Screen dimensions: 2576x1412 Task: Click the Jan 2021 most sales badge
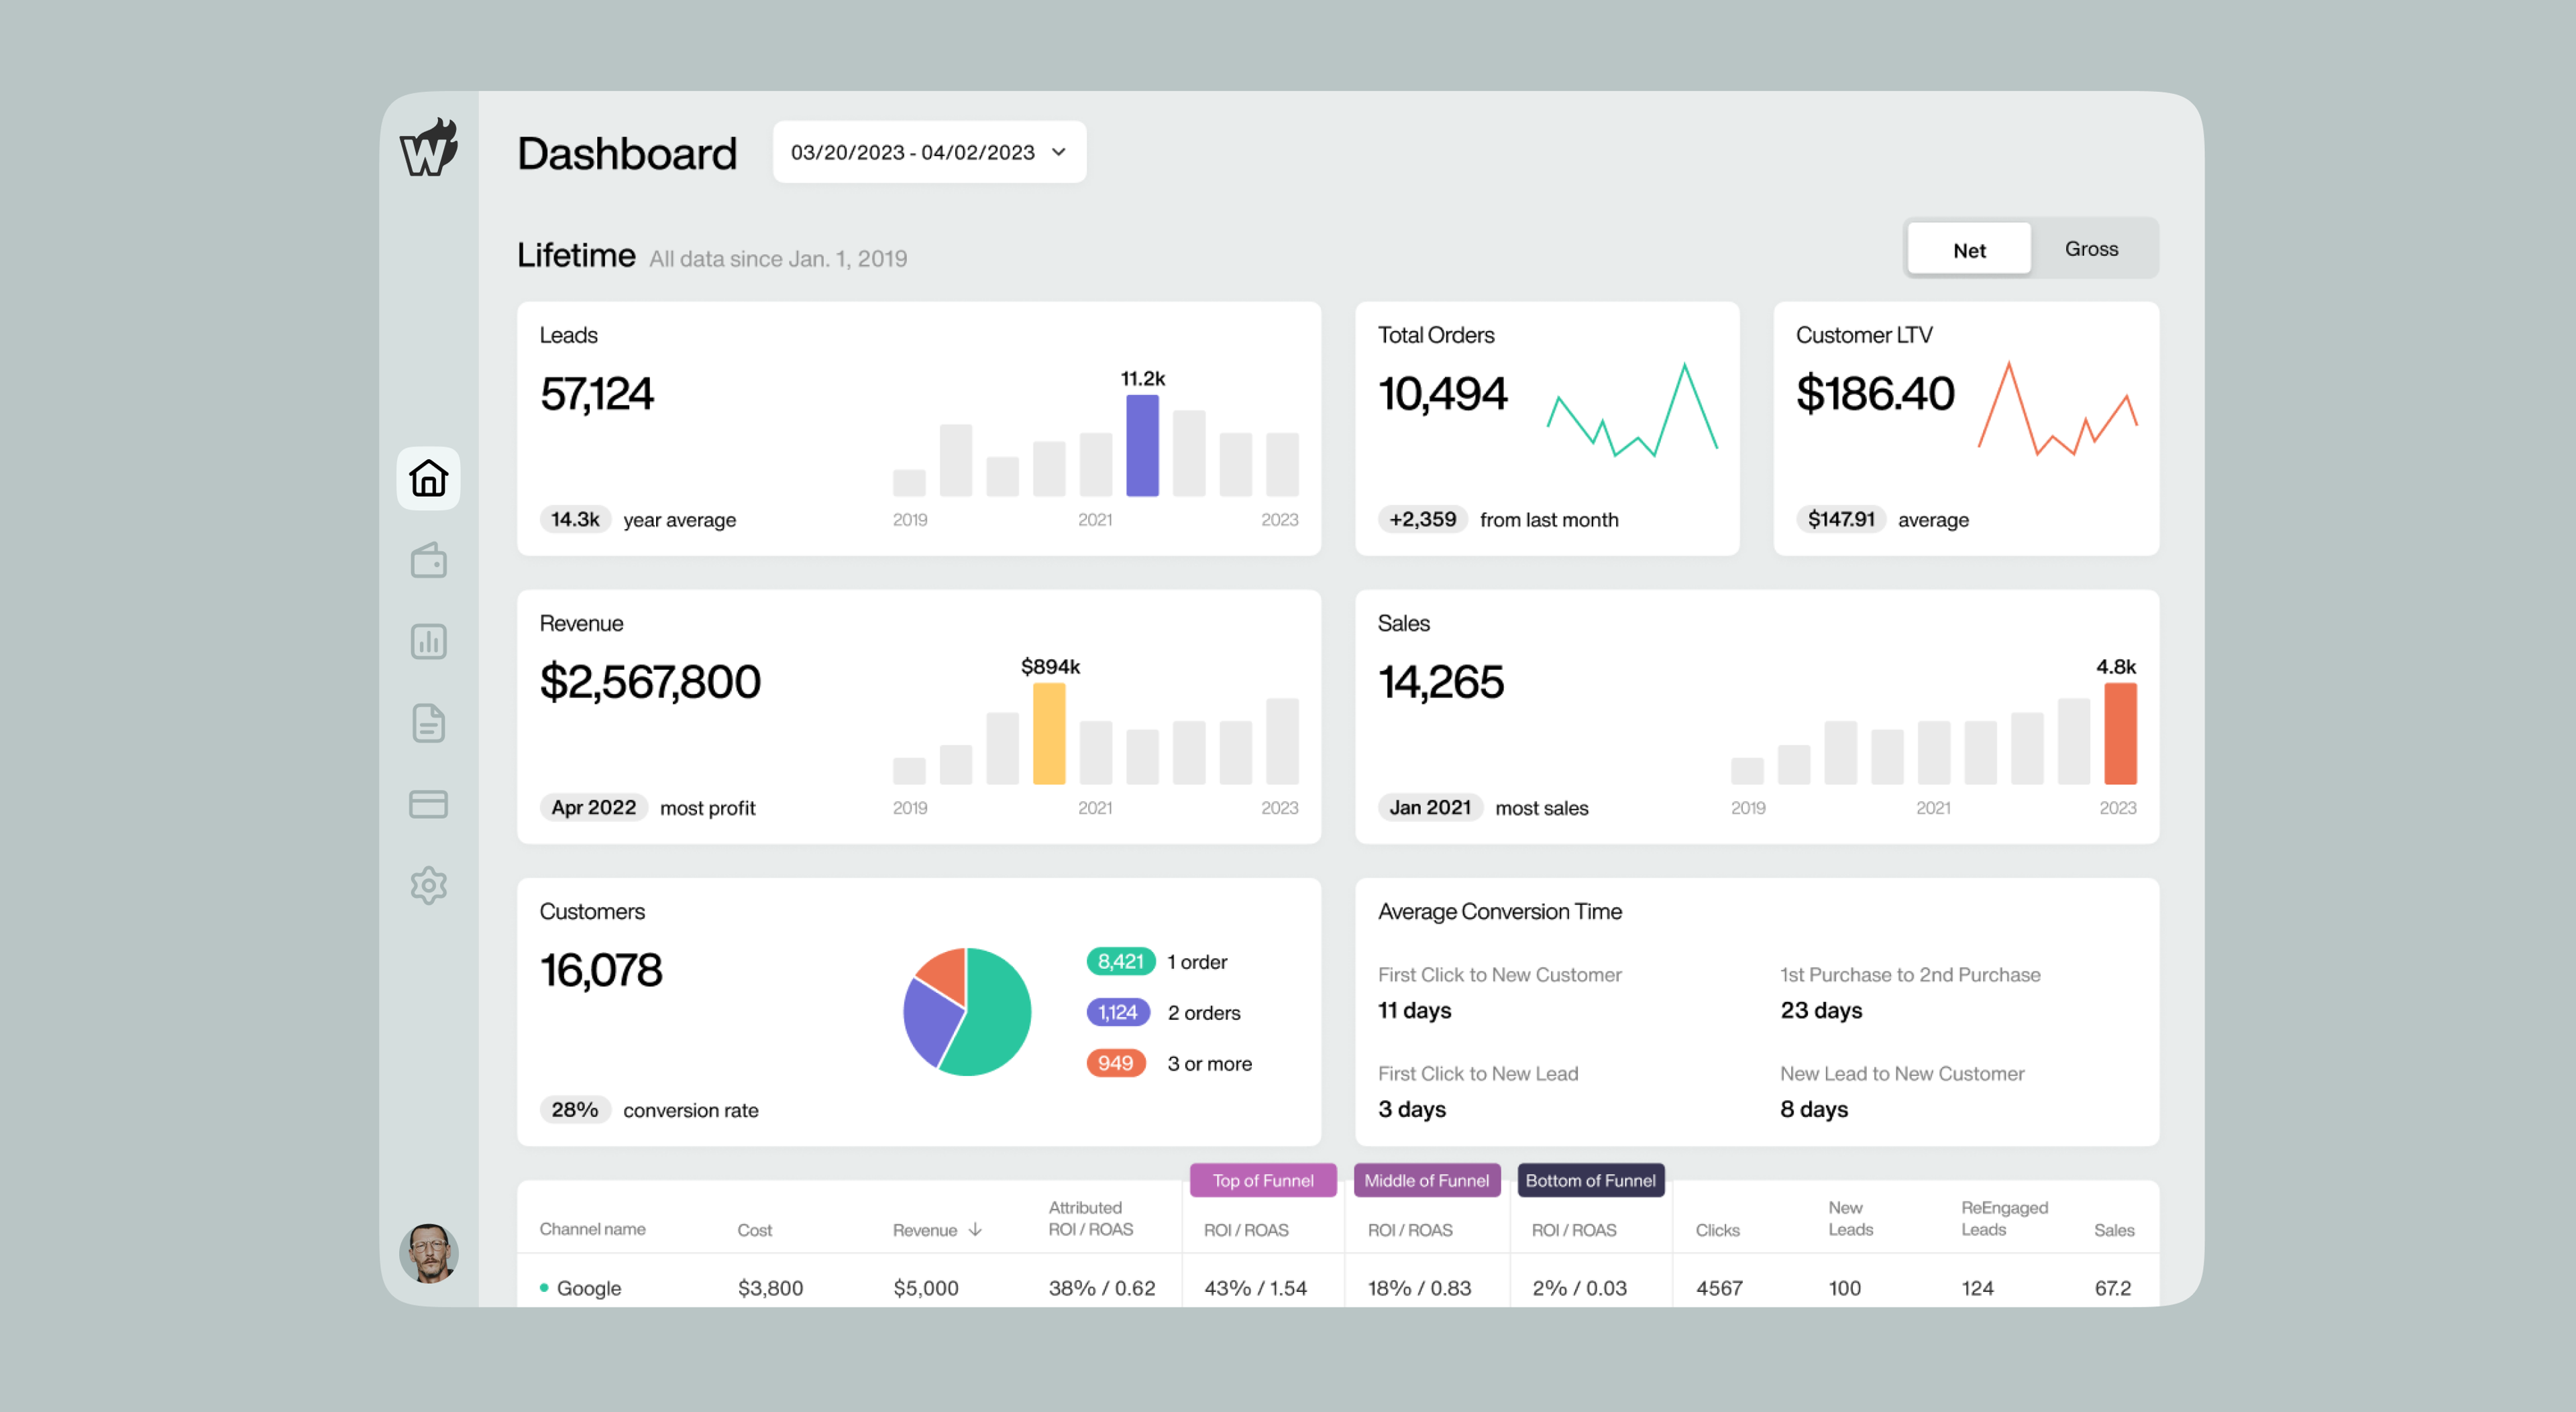coord(1430,807)
